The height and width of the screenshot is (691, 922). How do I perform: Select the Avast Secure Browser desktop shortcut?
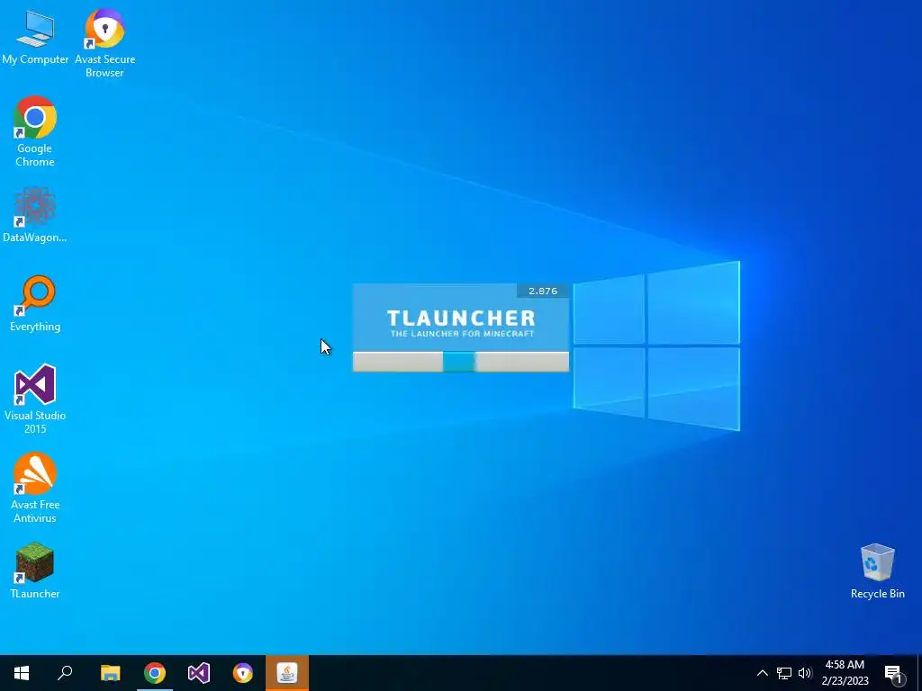(x=104, y=42)
